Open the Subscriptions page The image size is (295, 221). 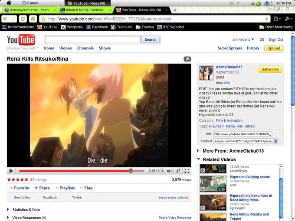230,48
